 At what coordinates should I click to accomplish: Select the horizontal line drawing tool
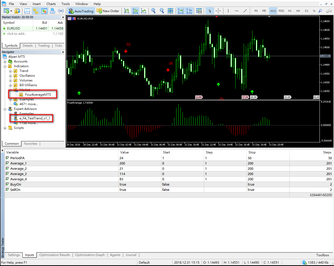pos(237,11)
